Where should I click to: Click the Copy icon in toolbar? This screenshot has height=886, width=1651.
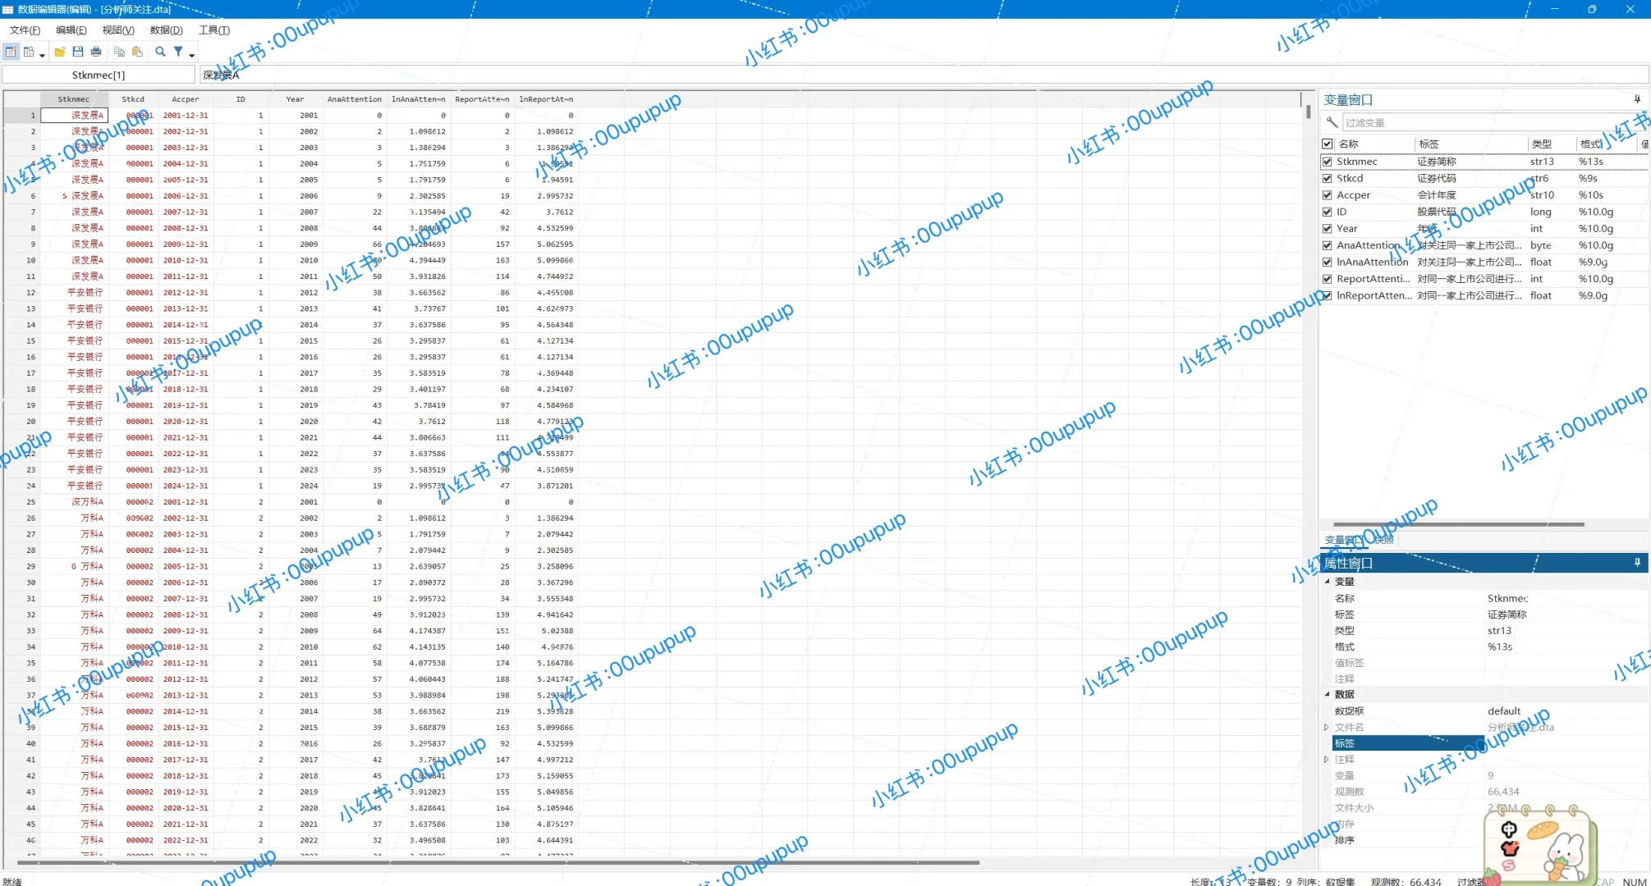[x=119, y=52]
